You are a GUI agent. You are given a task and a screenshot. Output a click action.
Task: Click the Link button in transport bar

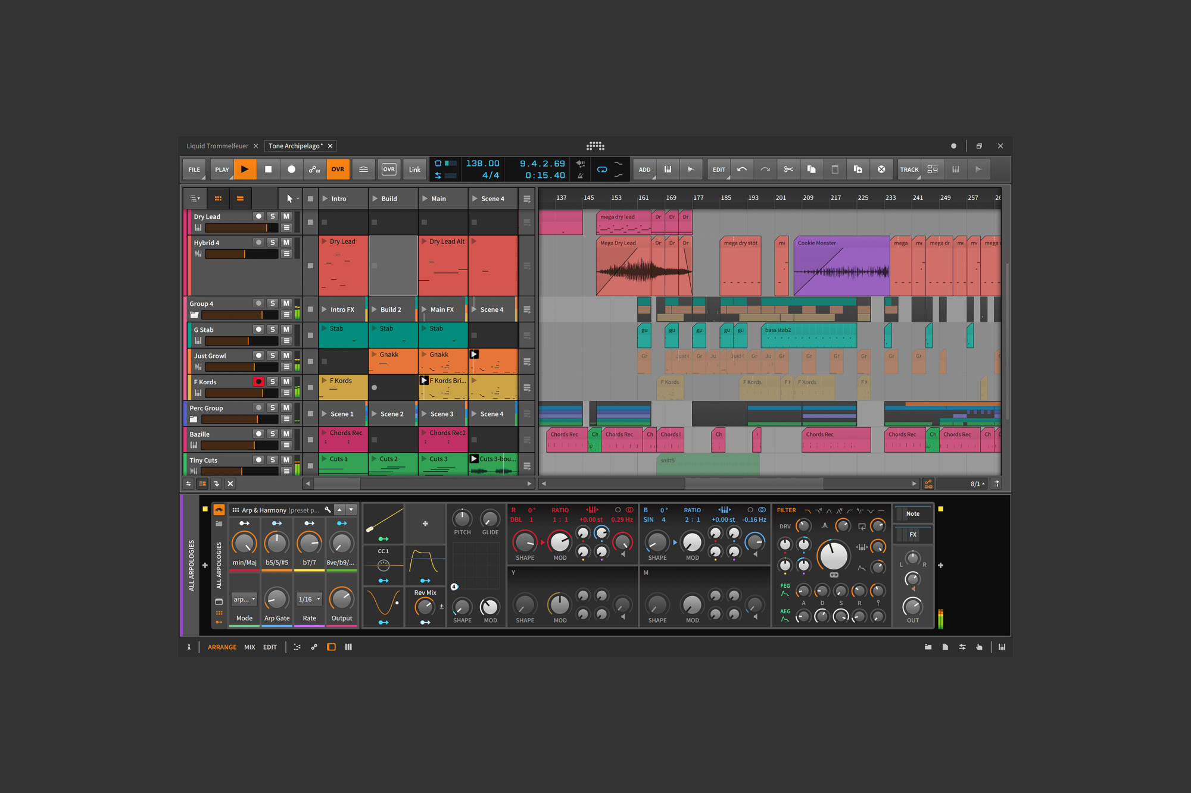[x=414, y=170]
